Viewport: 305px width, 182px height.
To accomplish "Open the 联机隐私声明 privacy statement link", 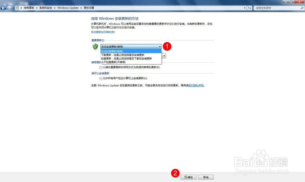I will click(x=195, y=85).
